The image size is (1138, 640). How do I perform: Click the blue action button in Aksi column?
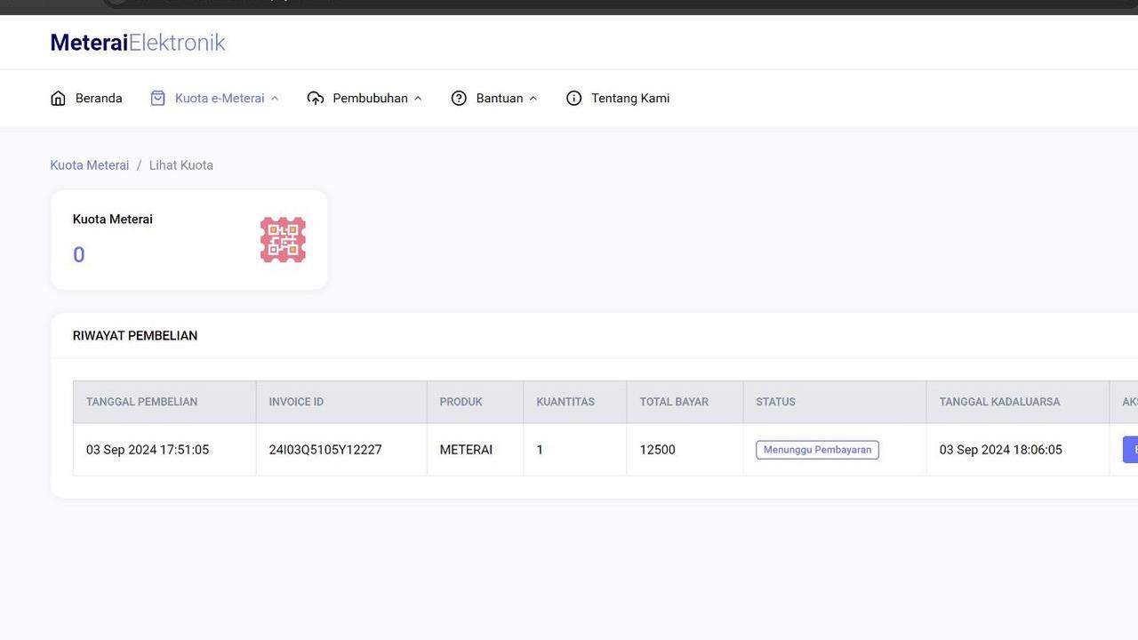(x=1130, y=450)
